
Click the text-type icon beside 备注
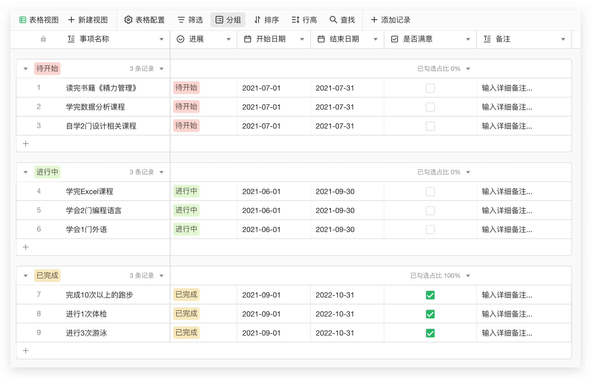click(487, 39)
